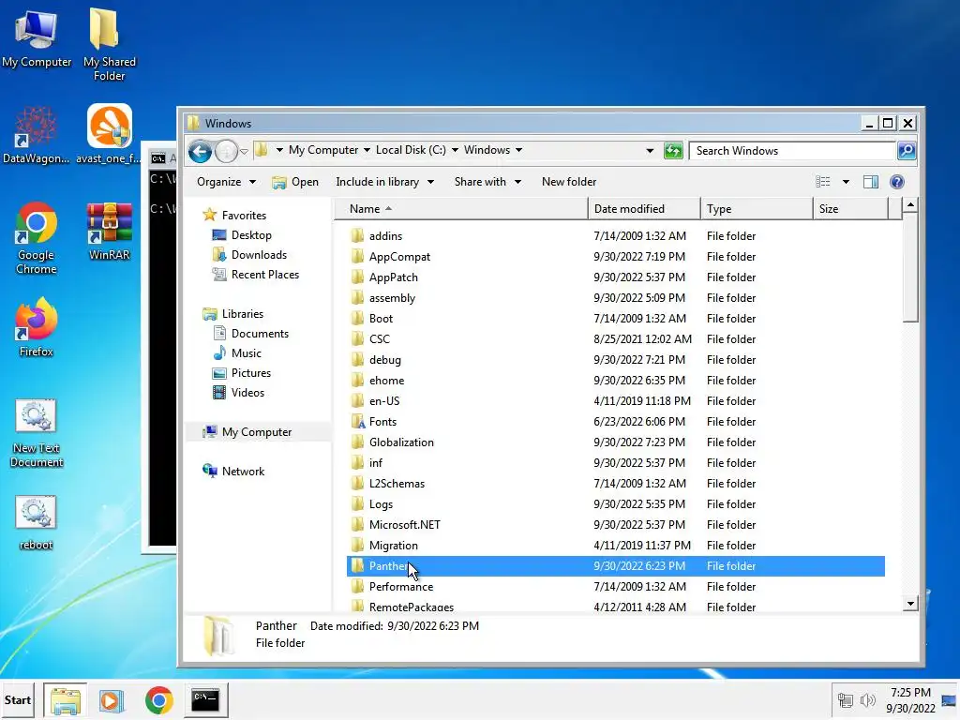Select New Text Document desktop file
This screenshot has width=960, height=720.
pyautogui.click(x=37, y=433)
